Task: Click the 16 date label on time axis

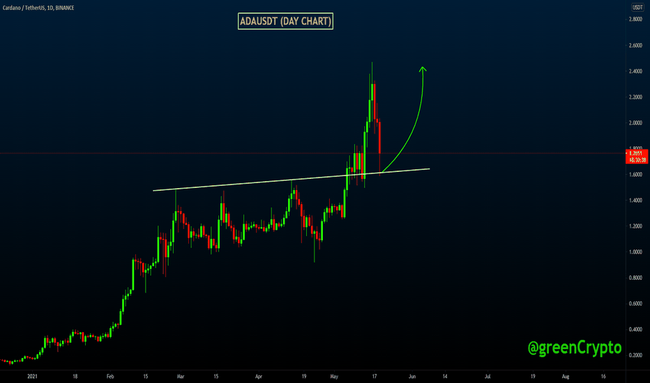Action: pyautogui.click(x=603, y=376)
